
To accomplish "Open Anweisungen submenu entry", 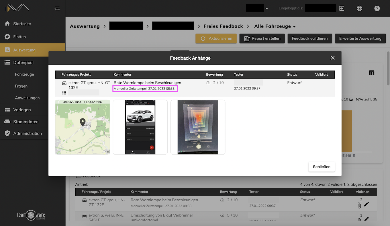I will pos(27,98).
